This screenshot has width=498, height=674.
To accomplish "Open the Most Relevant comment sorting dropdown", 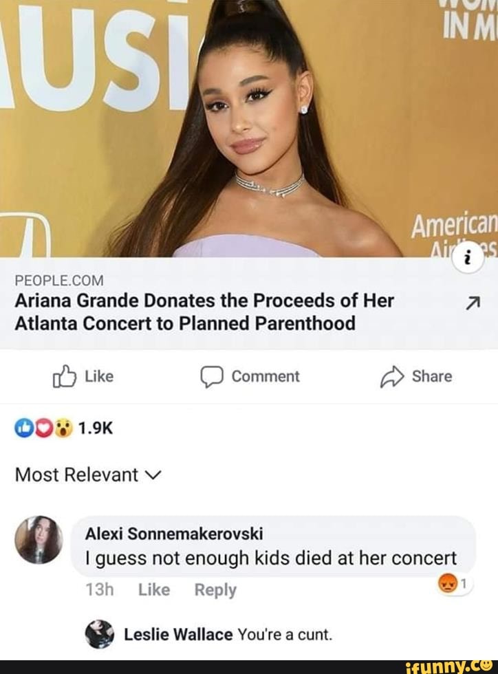I will click(x=89, y=475).
